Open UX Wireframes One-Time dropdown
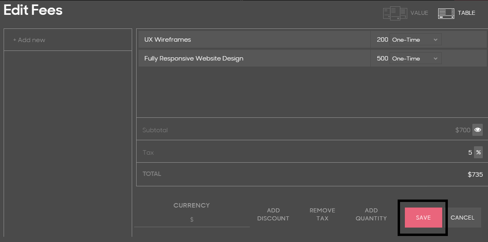 click(415, 40)
